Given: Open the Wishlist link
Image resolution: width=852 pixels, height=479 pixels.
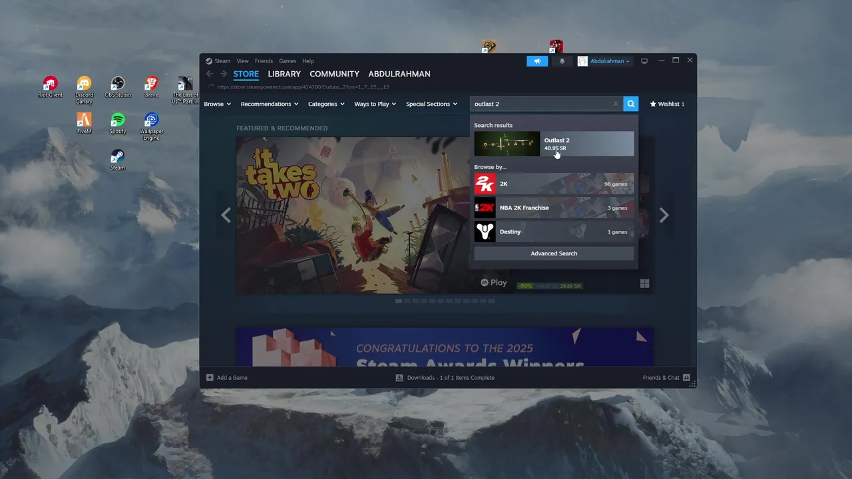Looking at the screenshot, I should [667, 104].
